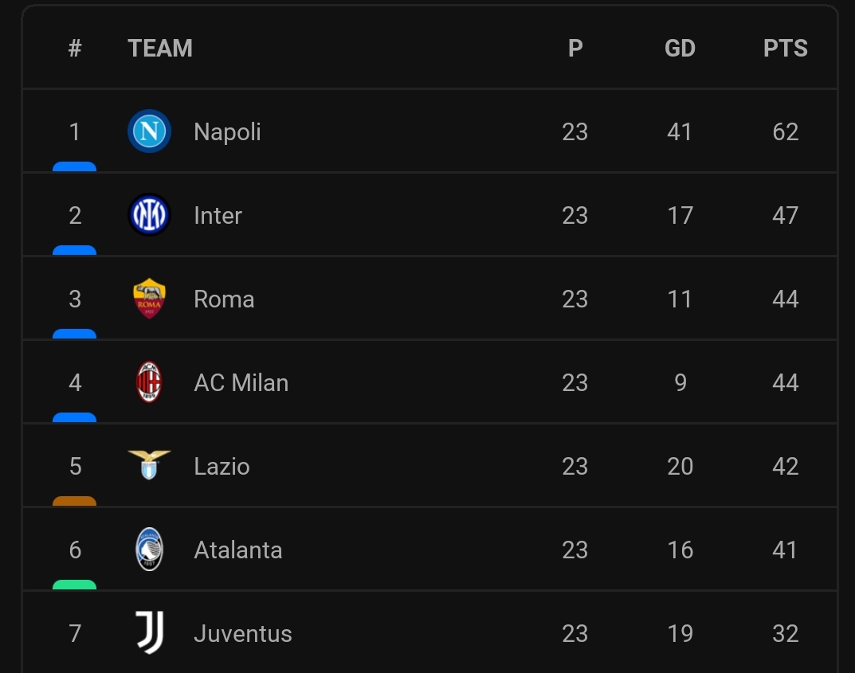Sort by the PTS column header
The height and width of the screenshot is (673, 855).
coord(785,48)
